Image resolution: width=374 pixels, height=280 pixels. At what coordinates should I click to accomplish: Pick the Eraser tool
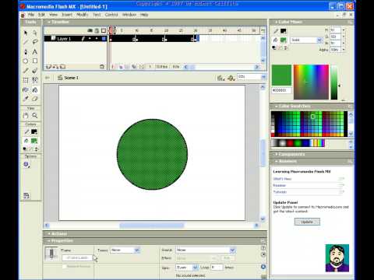pyautogui.click(x=35, y=99)
